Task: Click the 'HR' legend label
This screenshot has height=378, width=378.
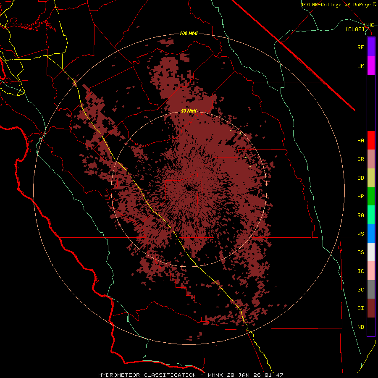Action: click(360, 197)
